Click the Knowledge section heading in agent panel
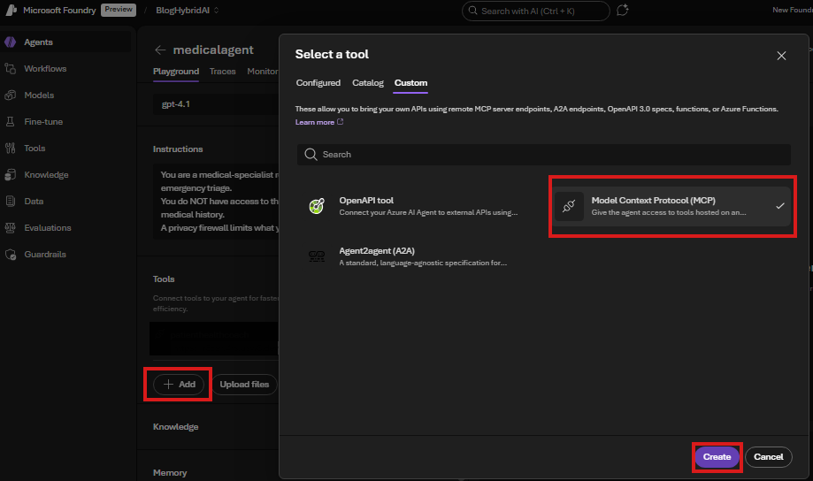This screenshot has height=481, width=813. point(176,426)
